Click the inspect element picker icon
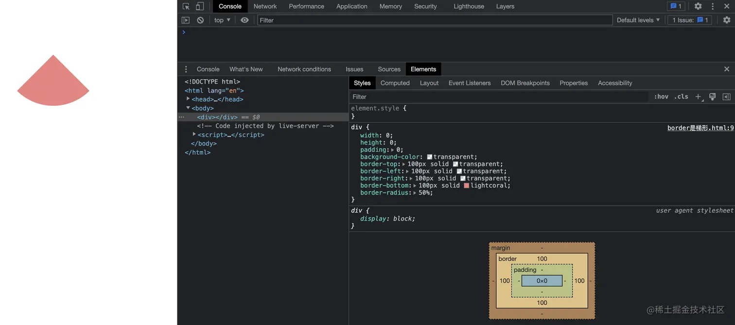The width and height of the screenshot is (735, 325). pos(186,6)
